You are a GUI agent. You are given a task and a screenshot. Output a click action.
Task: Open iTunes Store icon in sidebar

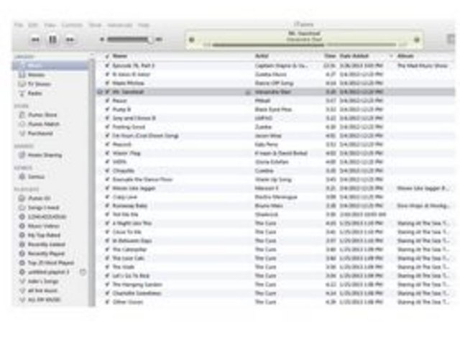pos(22,115)
